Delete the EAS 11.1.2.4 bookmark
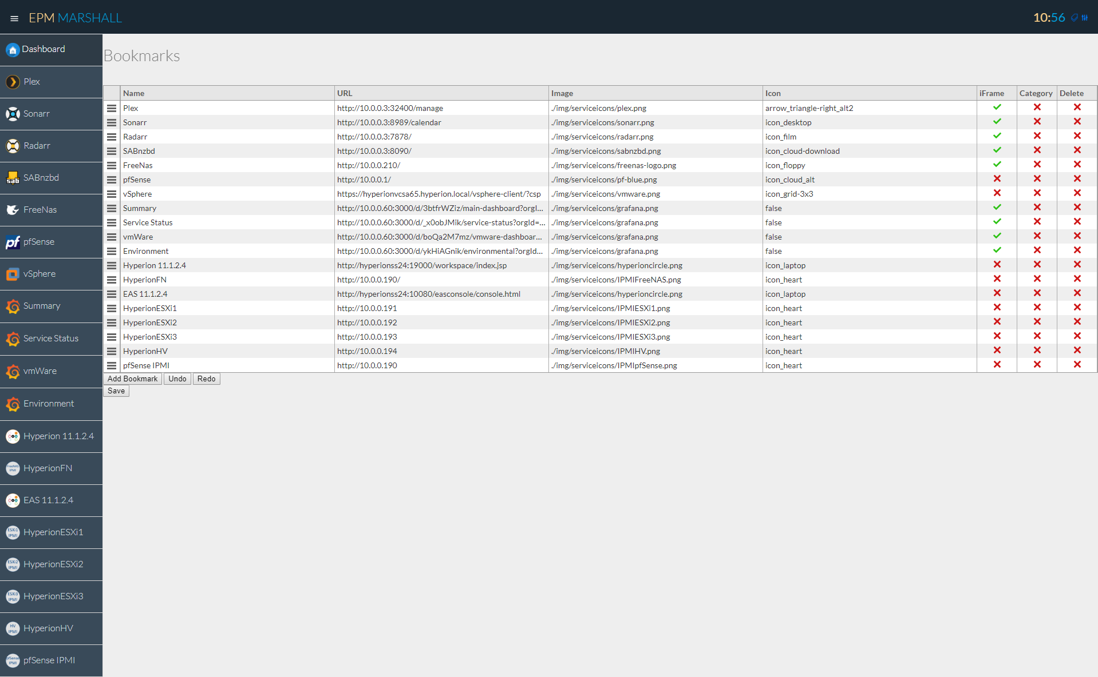The height and width of the screenshot is (677, 1098). [x=1077, y=293]
